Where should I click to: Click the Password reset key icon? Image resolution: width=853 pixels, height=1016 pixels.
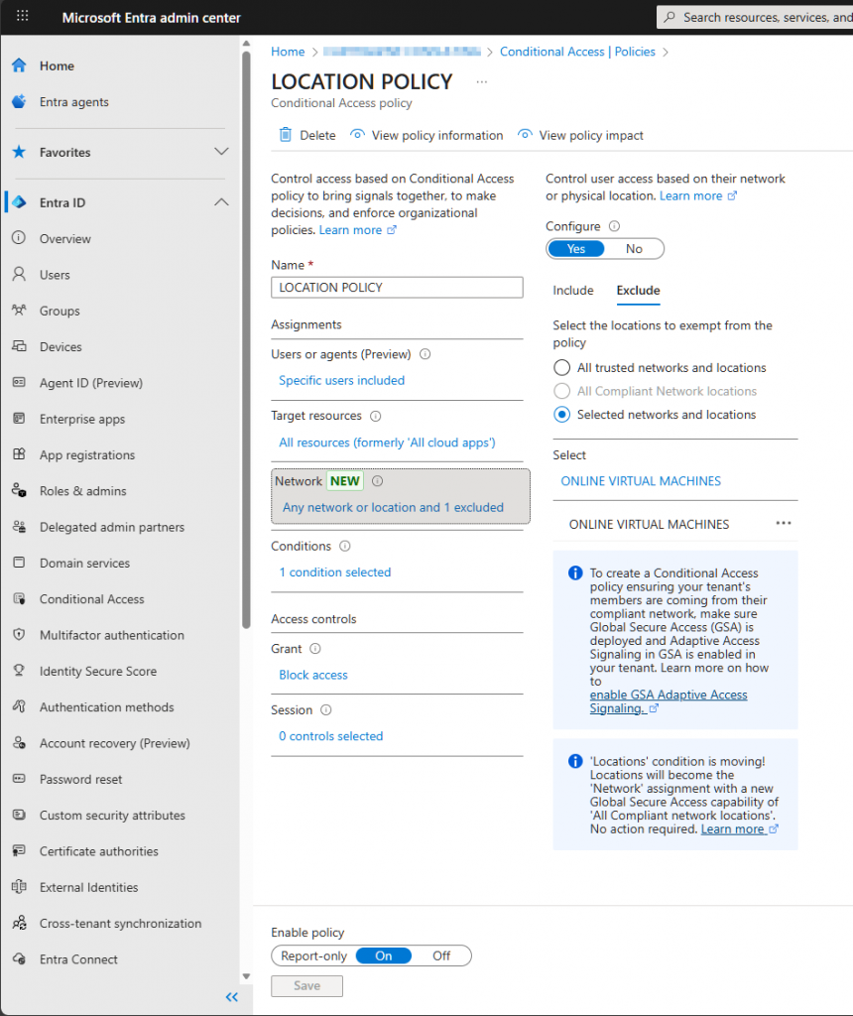coord(19,780)
